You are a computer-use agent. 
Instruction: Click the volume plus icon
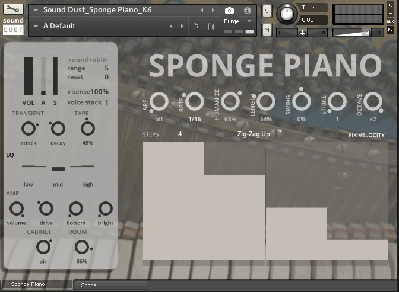[379, 33]
